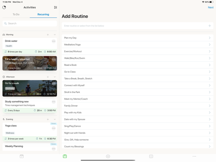Viewport: 216px width, 162px height.
Task: Open chevron for Play with my Kids
Action: tap(210, 113)
